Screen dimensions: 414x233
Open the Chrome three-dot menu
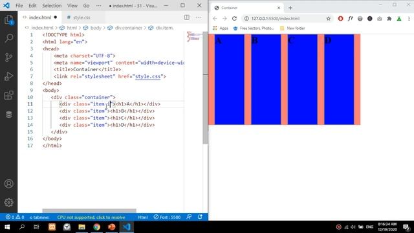[409, 19]
